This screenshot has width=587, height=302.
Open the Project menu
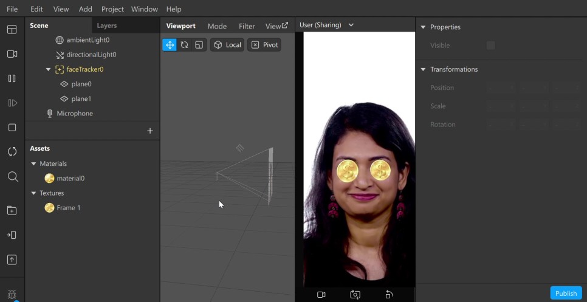112,9
